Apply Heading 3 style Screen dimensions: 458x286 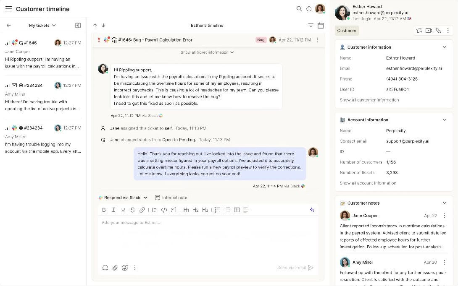coord(205,210)
